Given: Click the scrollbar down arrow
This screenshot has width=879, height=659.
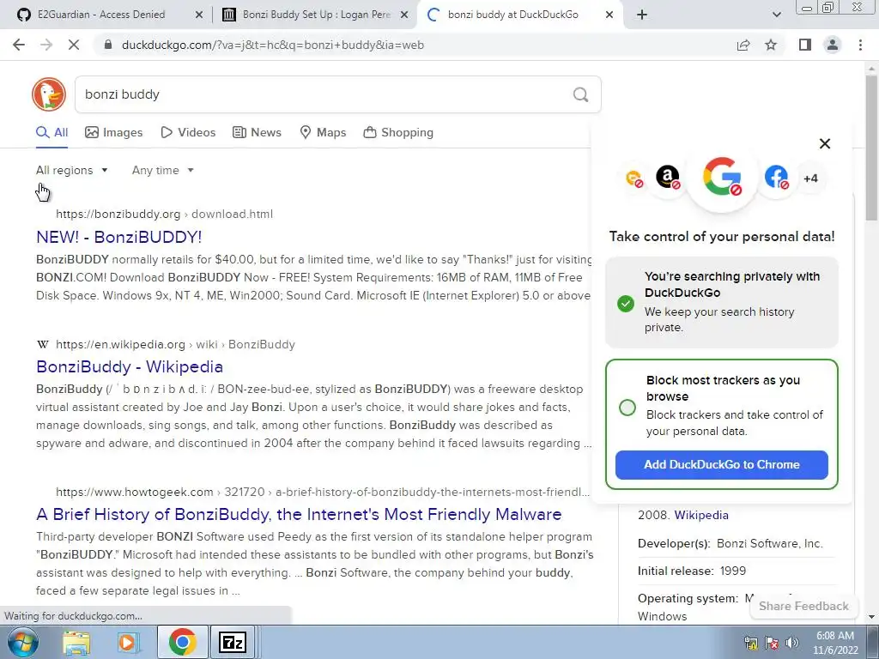Looking at the screenshot, I should pyautogui.click(x=871, y=617).
